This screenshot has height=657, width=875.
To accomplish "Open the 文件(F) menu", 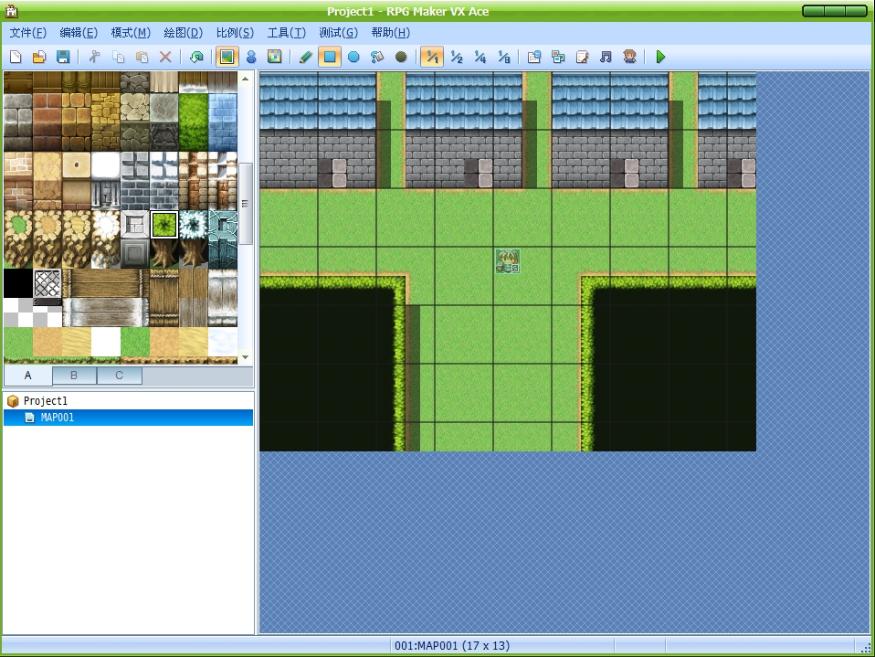I will [28, 33].
